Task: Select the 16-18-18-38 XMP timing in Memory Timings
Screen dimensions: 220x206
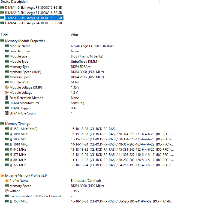Action: pos(93,129)
